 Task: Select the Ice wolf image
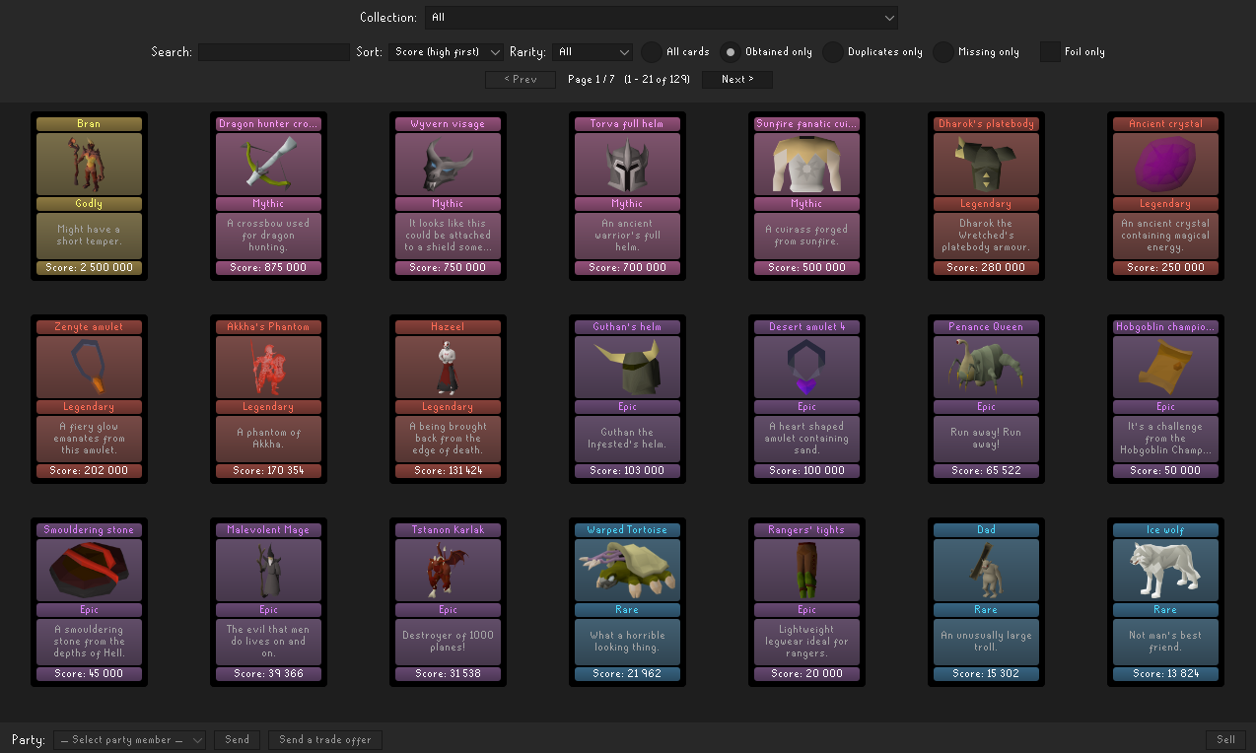(1165, 570)
